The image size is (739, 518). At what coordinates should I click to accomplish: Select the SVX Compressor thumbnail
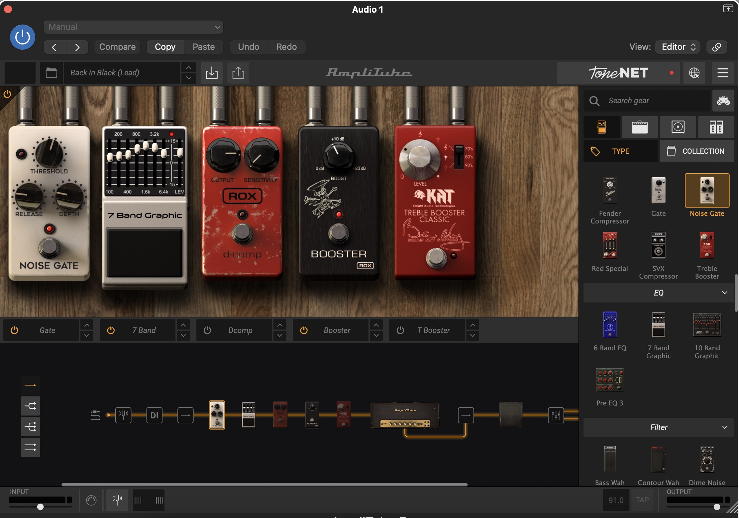(x=658, y=245)
